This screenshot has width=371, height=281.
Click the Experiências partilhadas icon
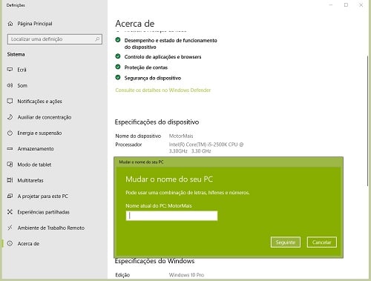coord(10,212)
